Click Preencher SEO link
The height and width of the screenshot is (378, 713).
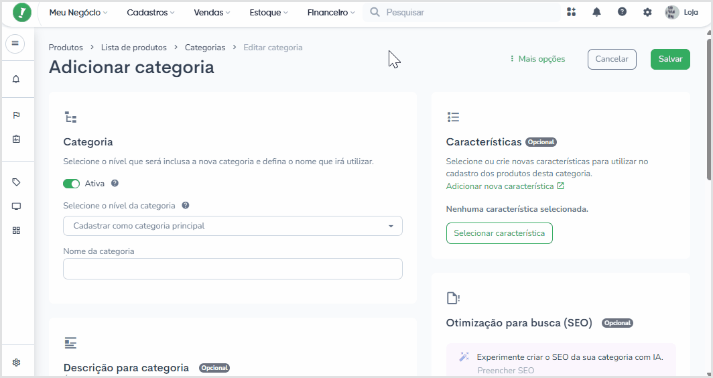(506, 370)
